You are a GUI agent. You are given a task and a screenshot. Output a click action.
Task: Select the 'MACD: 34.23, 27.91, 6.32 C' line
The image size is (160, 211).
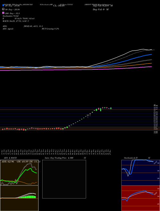pyautogui.click(x=16, y=21)
